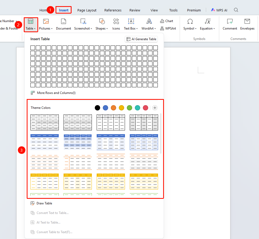Switch to the References tab
259x239 pixels.
point(113,10)
